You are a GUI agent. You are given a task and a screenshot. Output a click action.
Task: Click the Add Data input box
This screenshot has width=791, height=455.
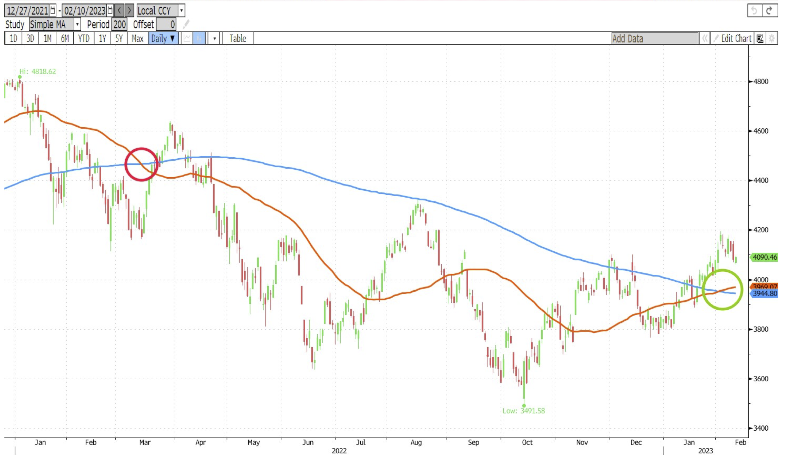point(655,38)
